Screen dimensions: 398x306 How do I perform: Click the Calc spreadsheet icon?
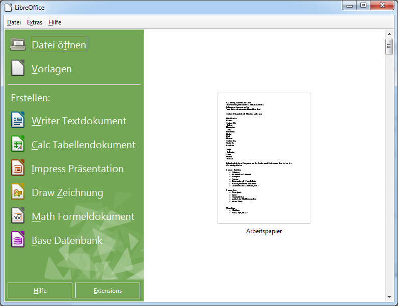(x=18, y=145)
